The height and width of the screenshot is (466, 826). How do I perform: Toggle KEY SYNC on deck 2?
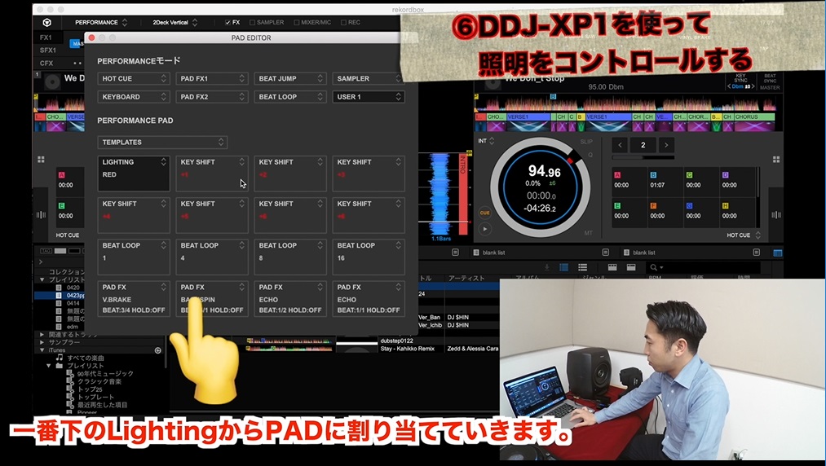[x=740, y=80]
